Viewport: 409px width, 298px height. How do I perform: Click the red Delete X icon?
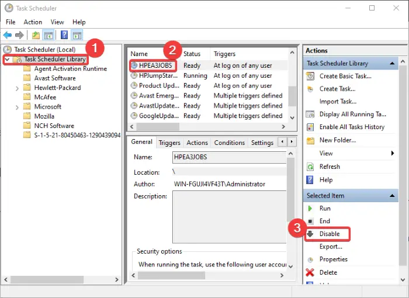(310, 272)
